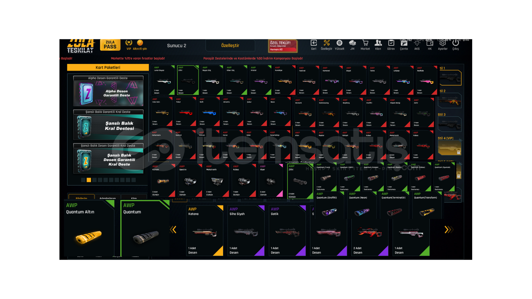Select AWP Viper scope card
This screenshot has height=299, width=532.
point(271,181)
